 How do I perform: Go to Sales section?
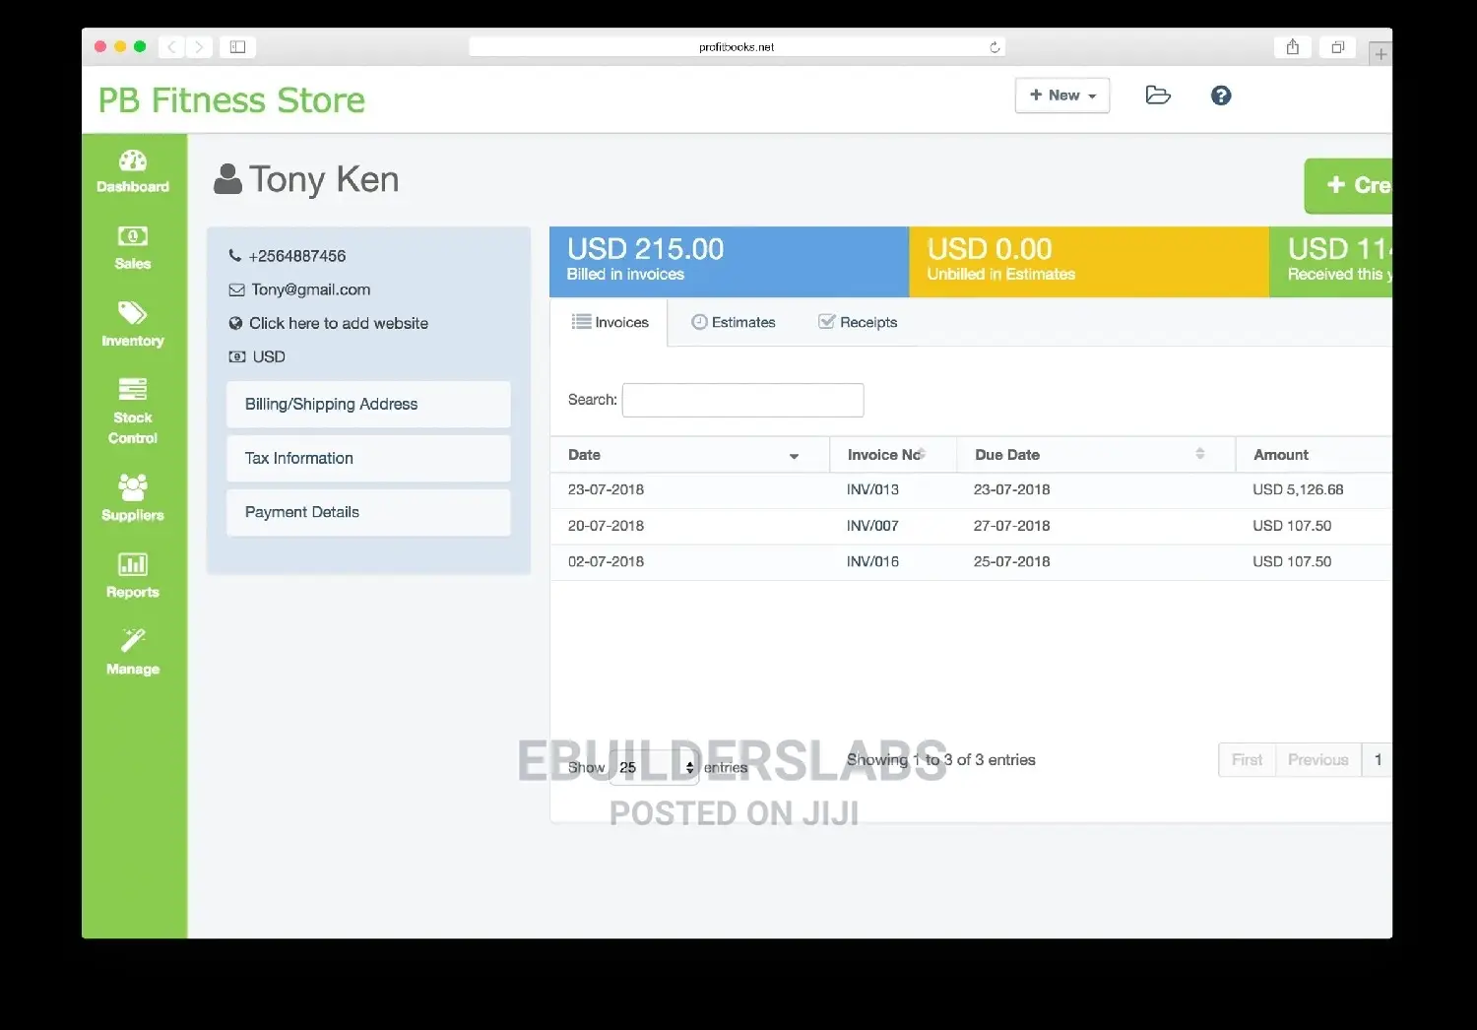133,248
